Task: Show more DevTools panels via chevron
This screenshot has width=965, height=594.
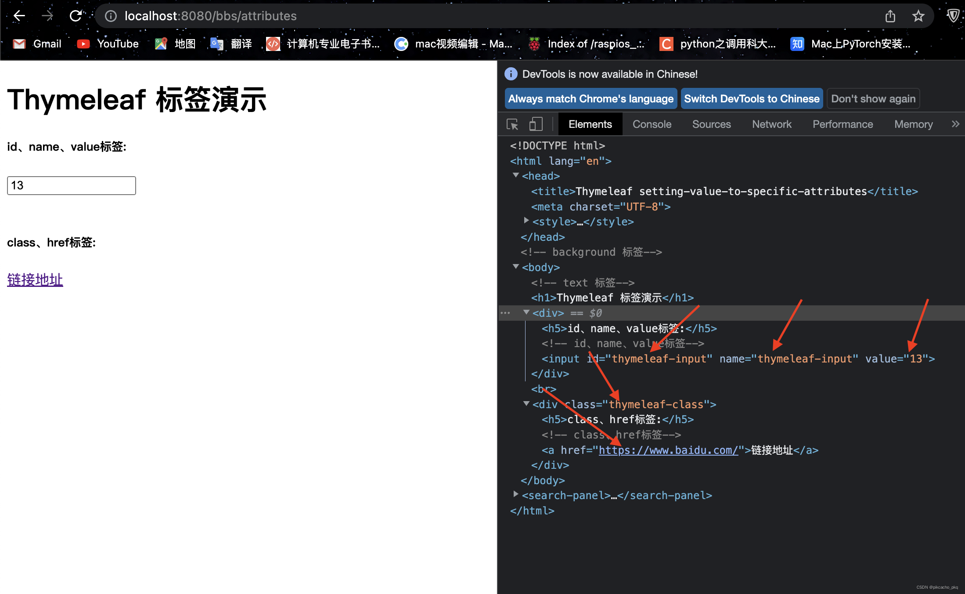Action: 955,124
